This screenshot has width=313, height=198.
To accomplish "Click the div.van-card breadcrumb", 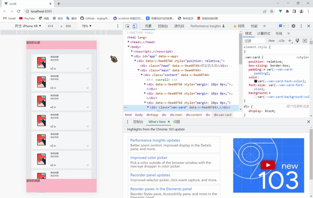I will [222, 115].
